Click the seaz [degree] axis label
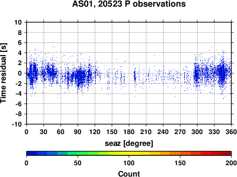The height and width of the screenshot is (177, 237). click(x=129, y=143)
